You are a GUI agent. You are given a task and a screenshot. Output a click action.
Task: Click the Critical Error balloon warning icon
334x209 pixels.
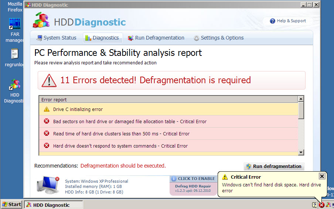(x=225, y=177)
